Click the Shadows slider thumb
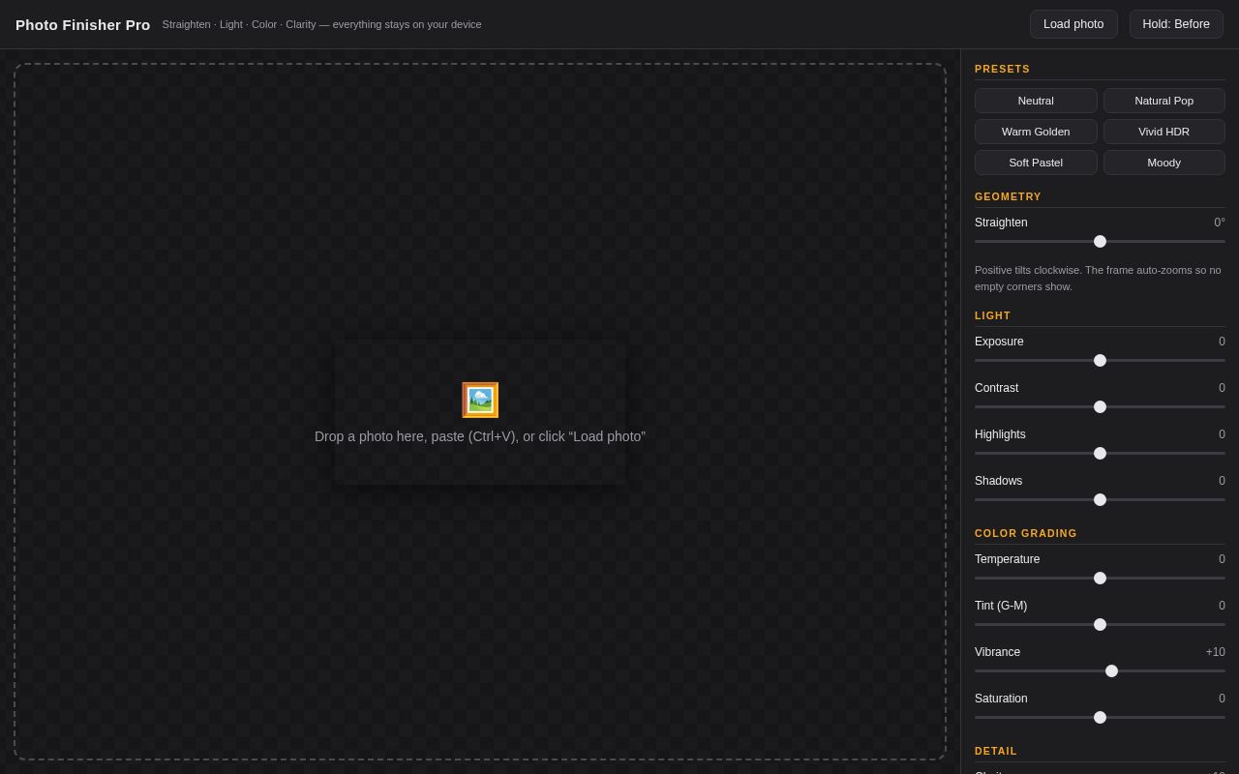 [x=1100, y=499]
